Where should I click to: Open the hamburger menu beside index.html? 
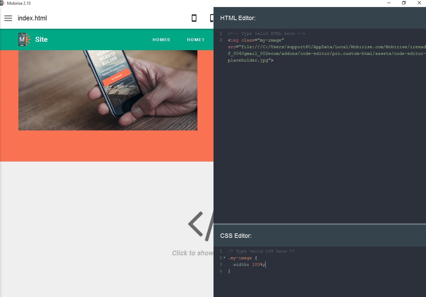click(8, 18)
